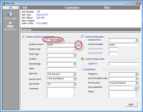Screen dimensions: 143x112
Task: Click the Job Number value 176
Action: point(38,12)
